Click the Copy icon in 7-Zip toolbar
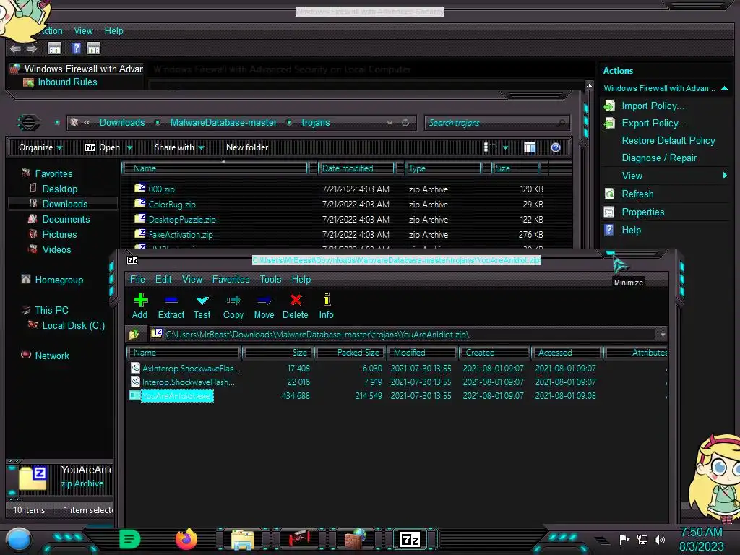 tap(233, 306)
